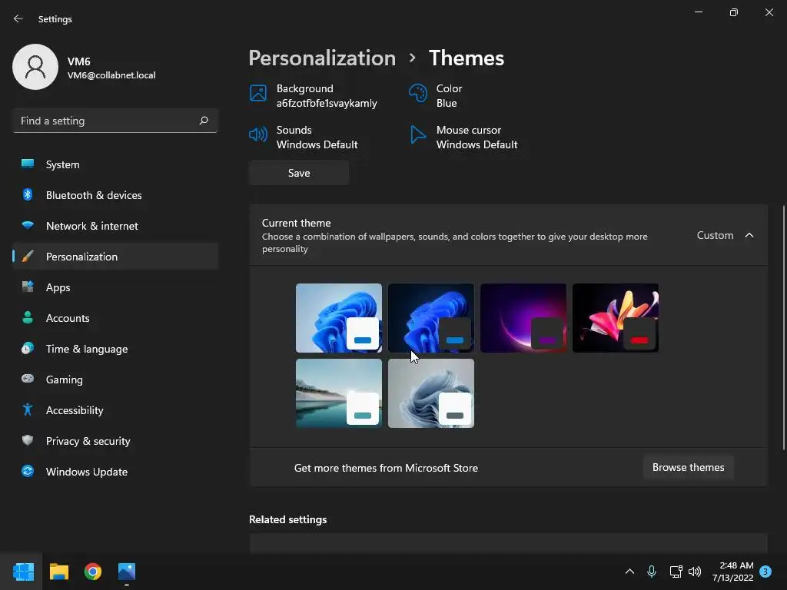Image resolution: width=787 pixels, height=590 pixels.
Task: Click the volume speaker tray icon
Action: point(695,572)
